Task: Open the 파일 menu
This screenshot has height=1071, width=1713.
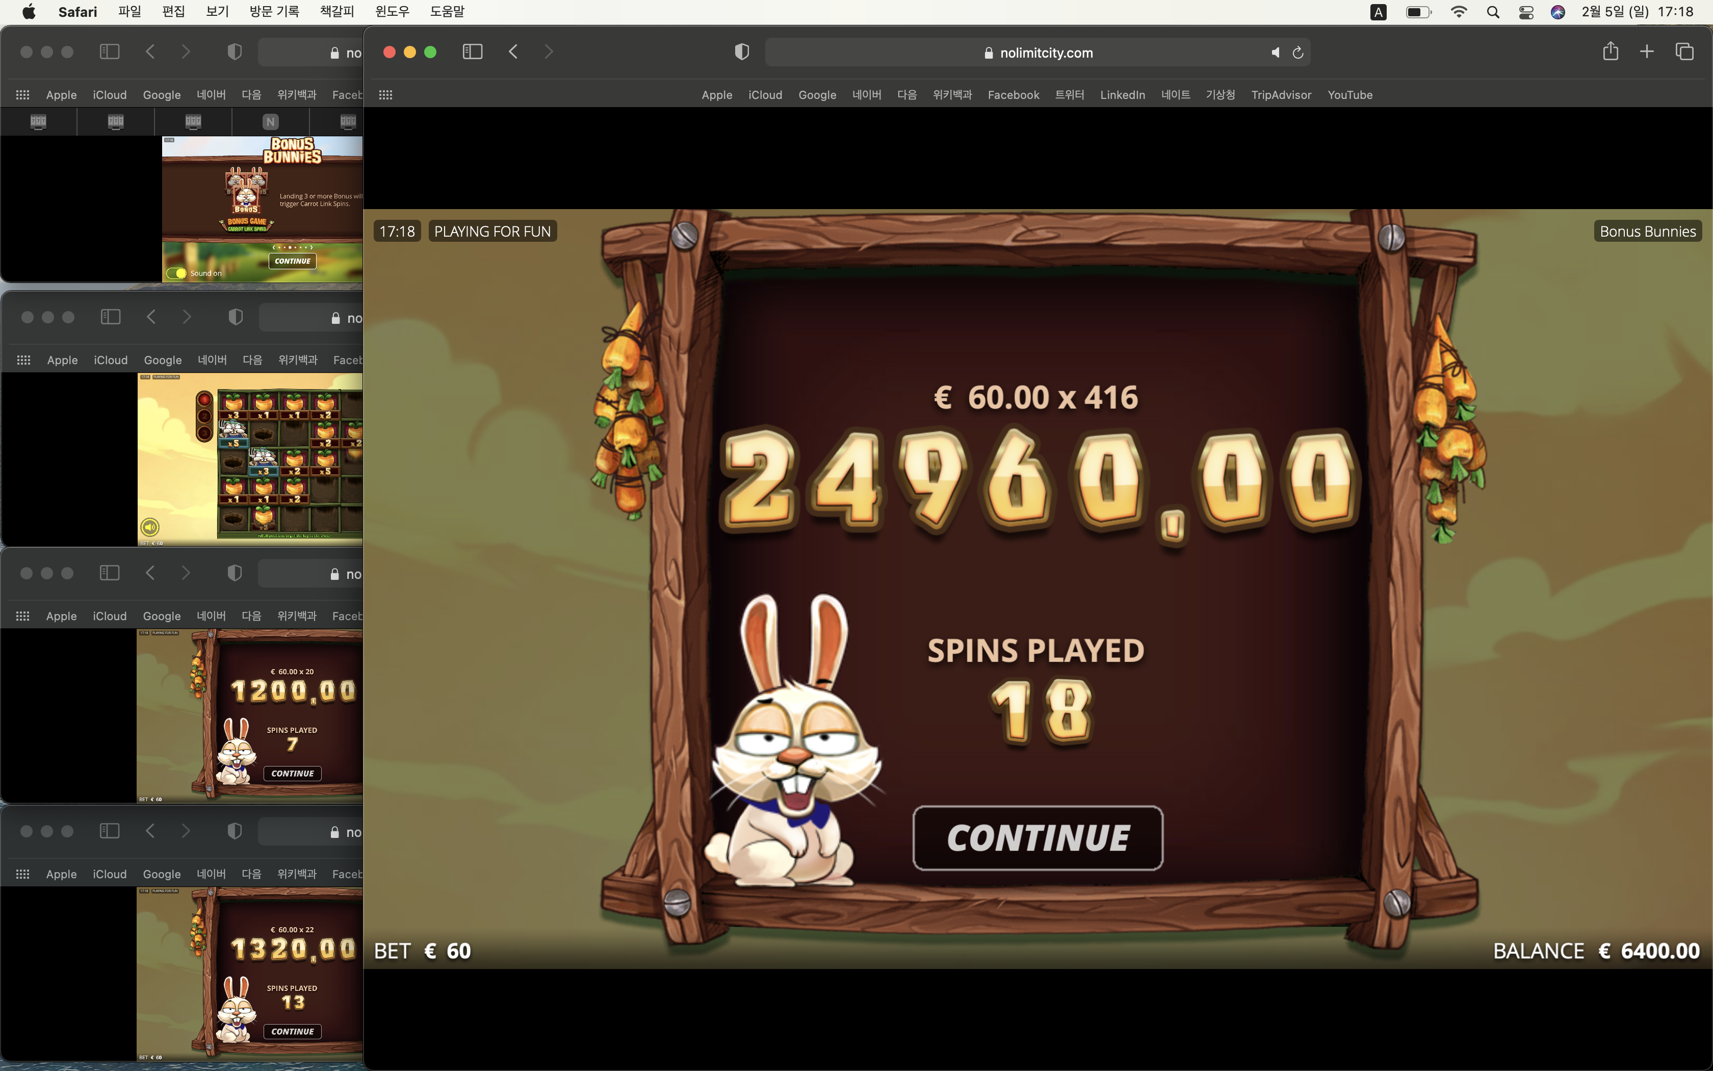Action: 129,11
